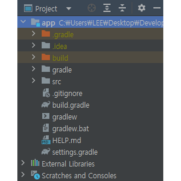Image resolution: width=181 pixels, height=181 pixels.
Task: Click the elephant icon next to build.gradle
Action: click(x=46, y=105)
